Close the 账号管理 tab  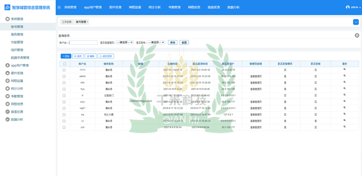click(87, 22)
